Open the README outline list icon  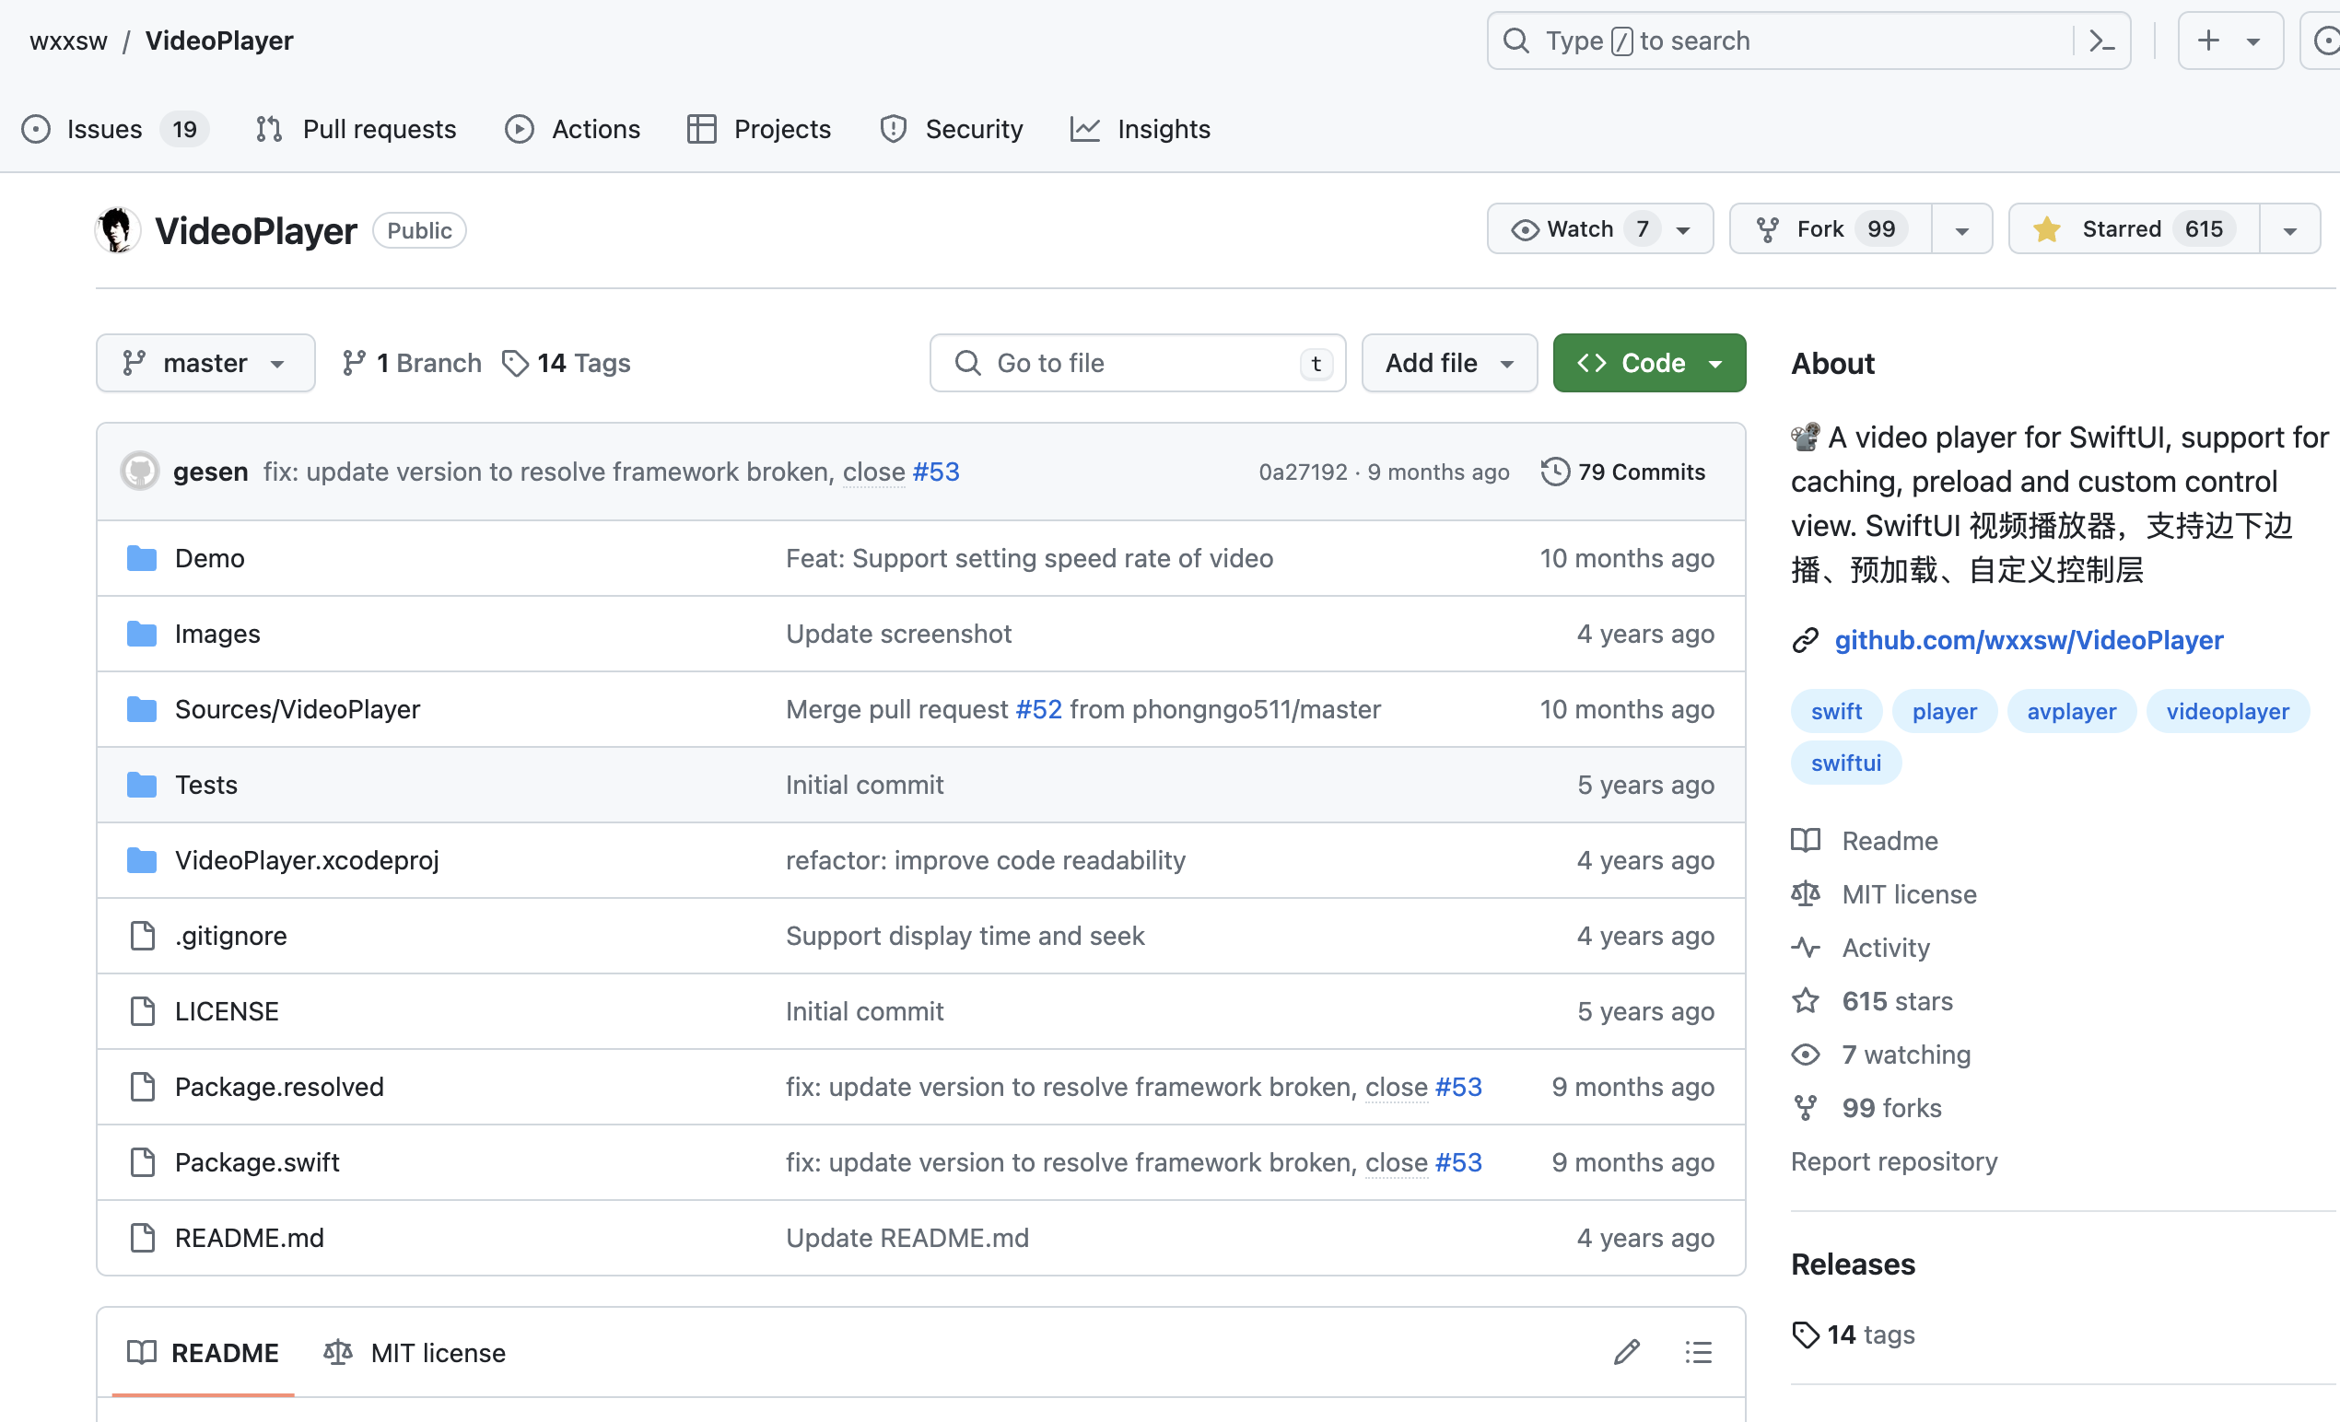(x=1698, y=1352)
